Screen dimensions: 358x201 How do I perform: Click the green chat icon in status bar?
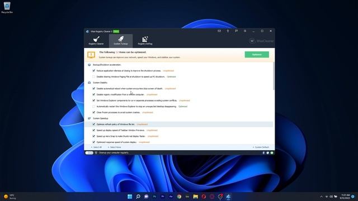point(272,152)
